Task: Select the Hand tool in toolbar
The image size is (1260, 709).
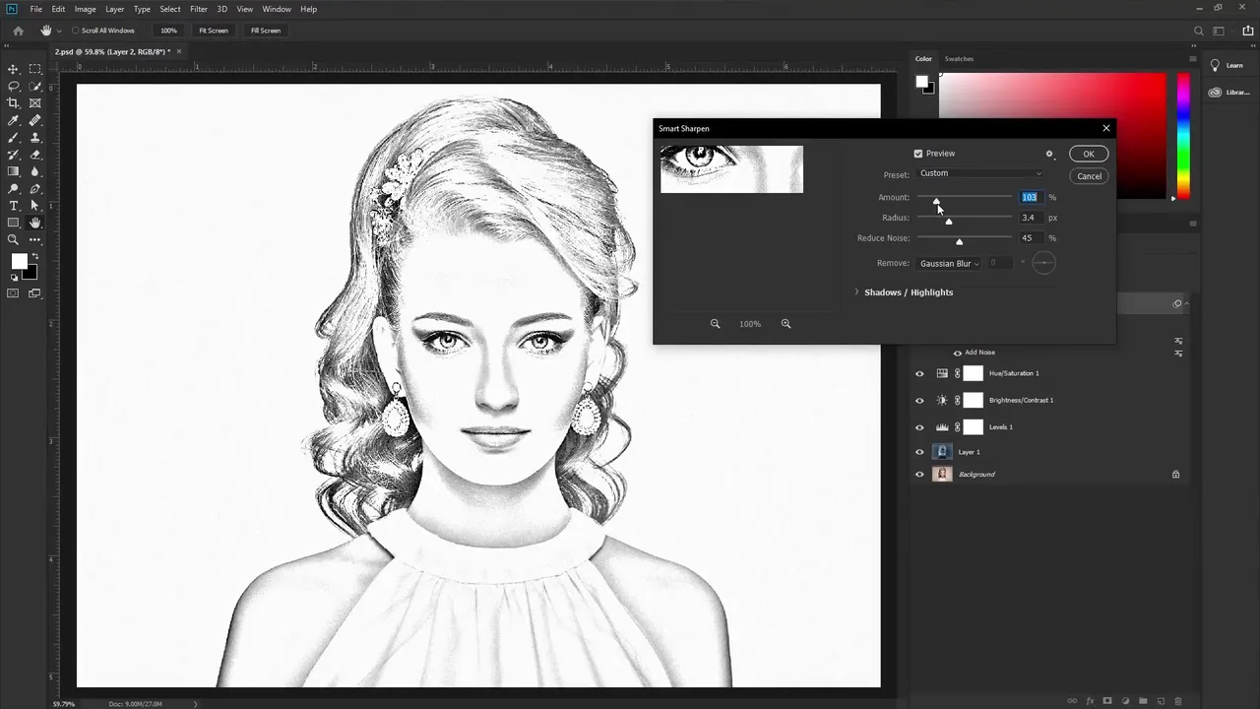Action: (35, 223)
